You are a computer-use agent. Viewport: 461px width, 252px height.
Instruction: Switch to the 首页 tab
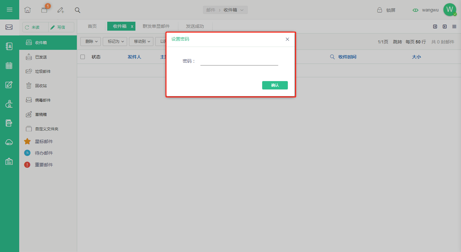pos(92,26)
